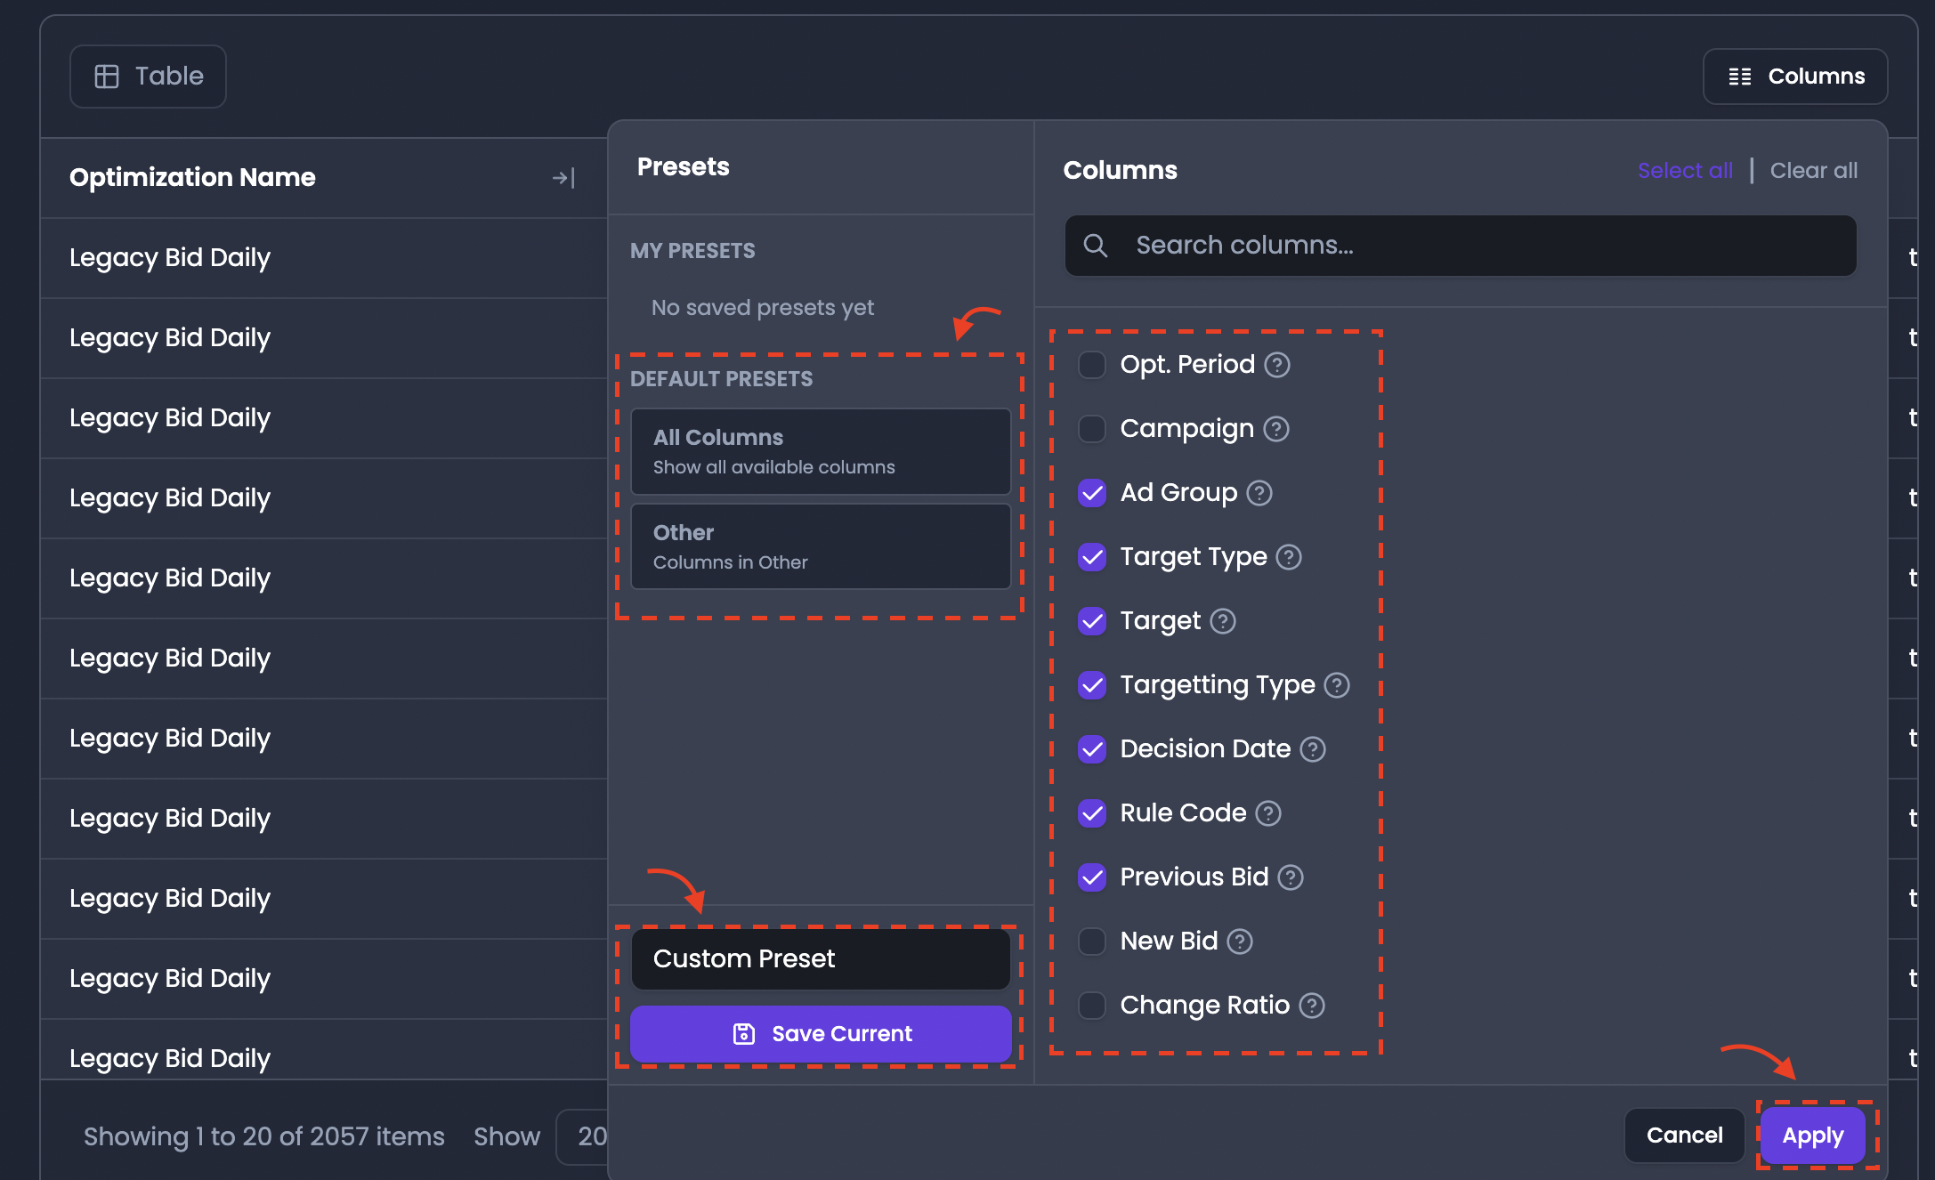1935x1180 pixels.
Task: Click the pin arrow icon beside Optimization Name
Action: click(x=563, y=178)
